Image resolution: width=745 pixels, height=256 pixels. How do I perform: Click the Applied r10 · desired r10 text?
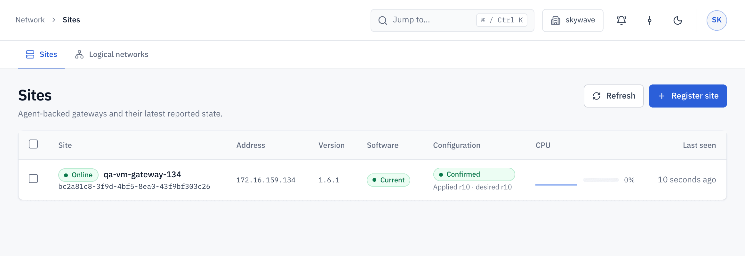pyautogui.click(x=473, y=187)
